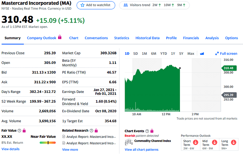The width and height of the screenshot is (243, 155).
Task: Click the second Analyst Report document icon
Action: pos(63,143)
